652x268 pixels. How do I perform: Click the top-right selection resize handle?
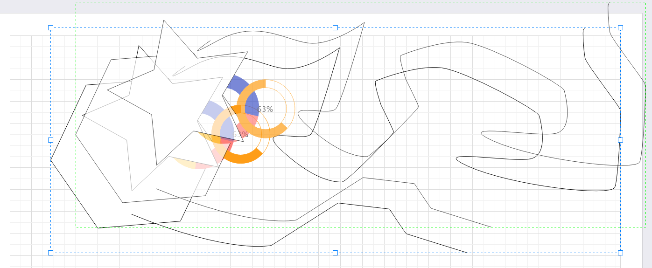pyautogui.click(x=620, y=28)
